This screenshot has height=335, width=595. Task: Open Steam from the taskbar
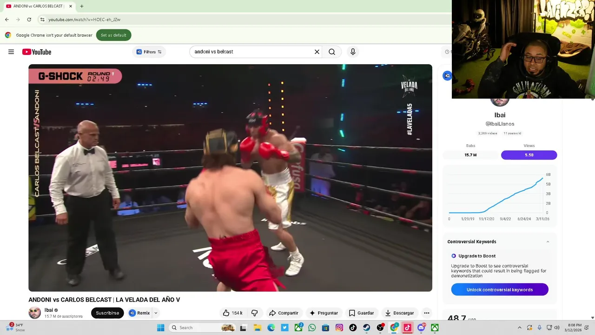pos(367,328)
